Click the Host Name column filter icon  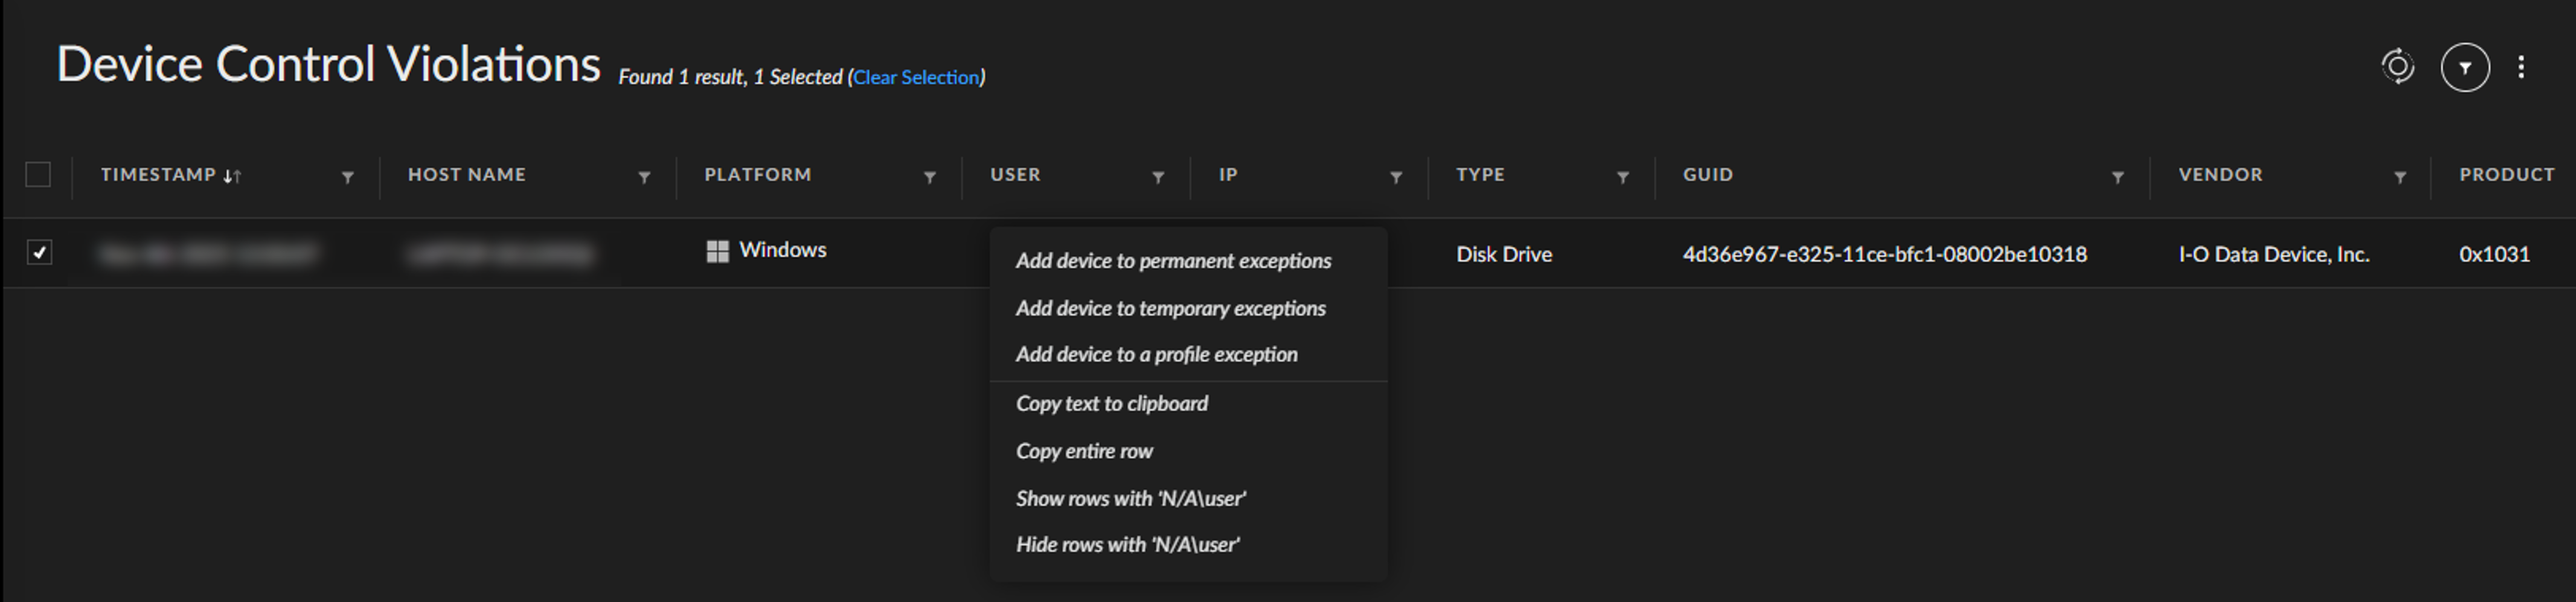click(x=644, y=177)
